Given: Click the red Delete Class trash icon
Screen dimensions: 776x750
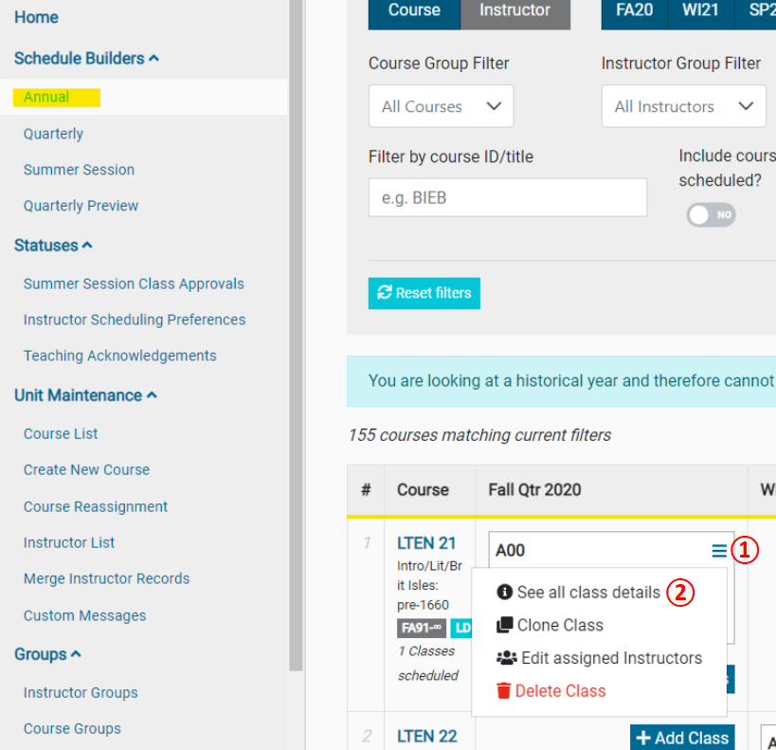Looking at the screenshot, I should (504, 691).
